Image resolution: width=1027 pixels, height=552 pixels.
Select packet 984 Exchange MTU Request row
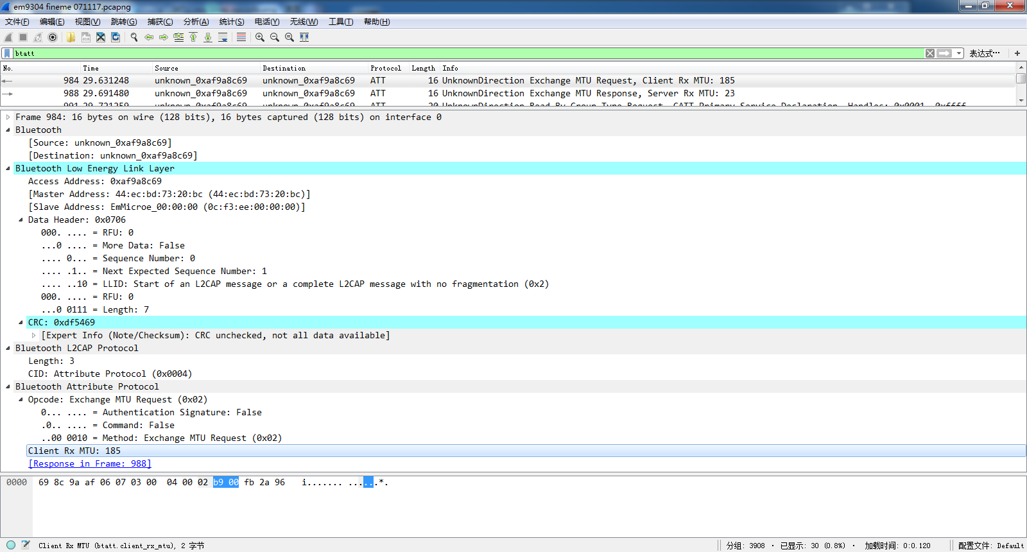point(508,80)
